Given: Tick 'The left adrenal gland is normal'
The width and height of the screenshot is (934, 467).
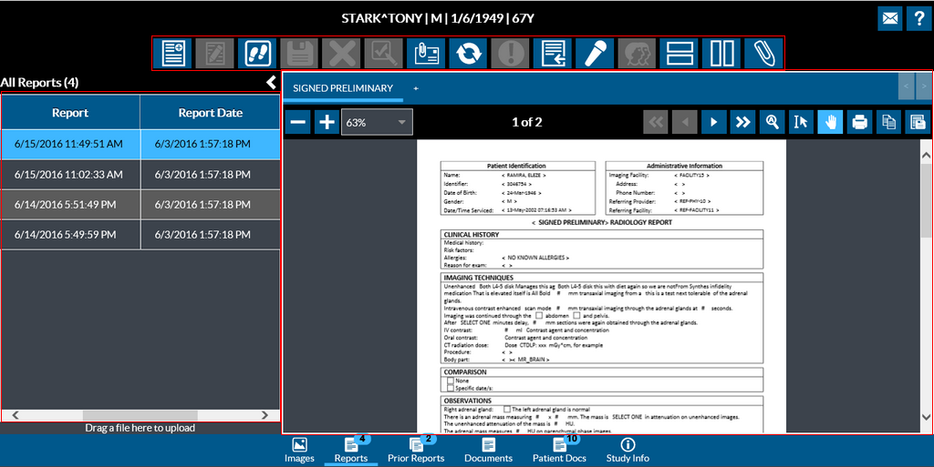Looking at the screenshot, I should click(x=506, y=410).
